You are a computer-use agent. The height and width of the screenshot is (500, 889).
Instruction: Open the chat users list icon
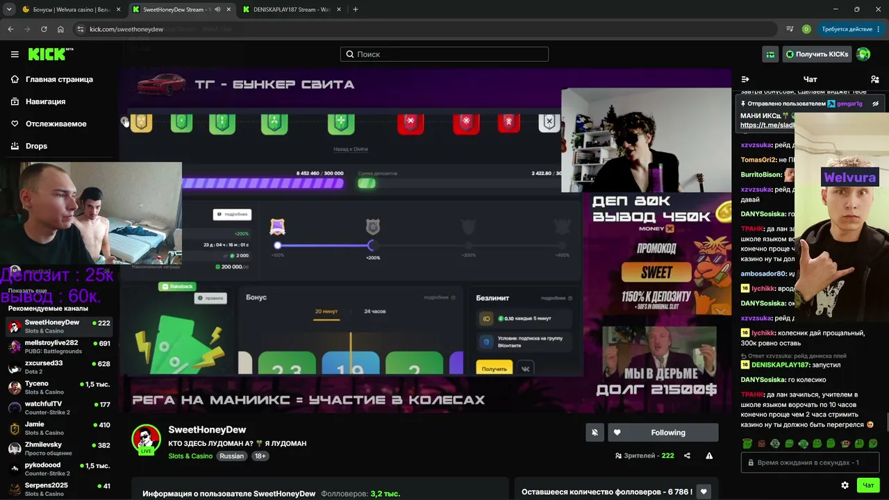click(x=875, y=79)
